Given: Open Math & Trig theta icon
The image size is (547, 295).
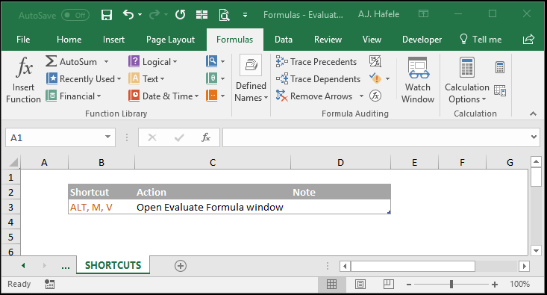Looking at the screenshot, I should pos(212,78).
